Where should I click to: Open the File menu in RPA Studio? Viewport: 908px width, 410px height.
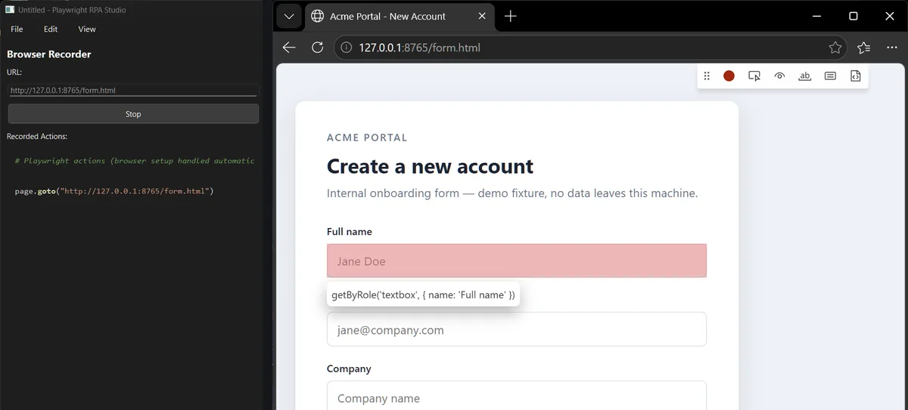tap(17, 29)
